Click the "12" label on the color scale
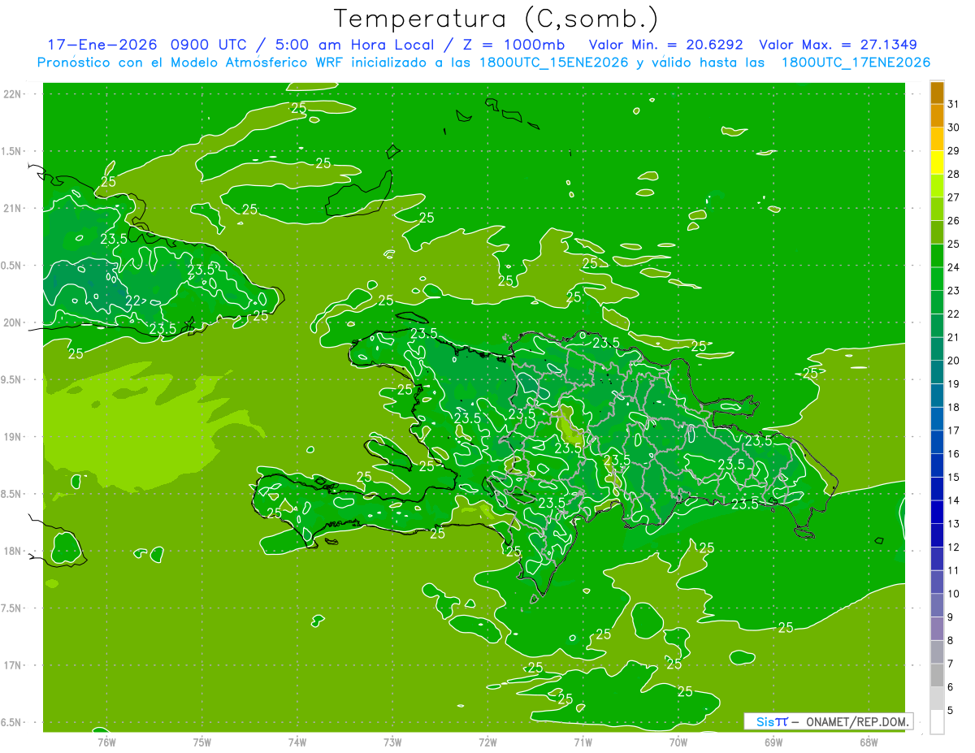 (954, 547)
